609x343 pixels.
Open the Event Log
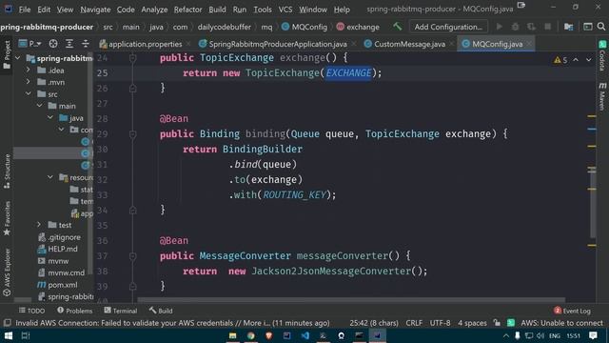[x=572, y=311]
